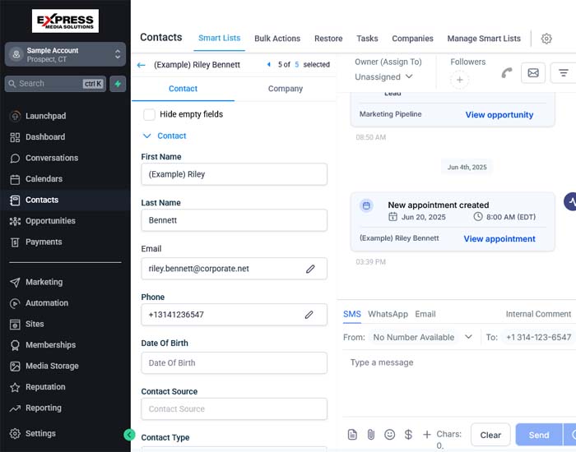This screenshot has width=576, height=452.
Task: Open Reporting in the sidebar
Action: (35, 408)
